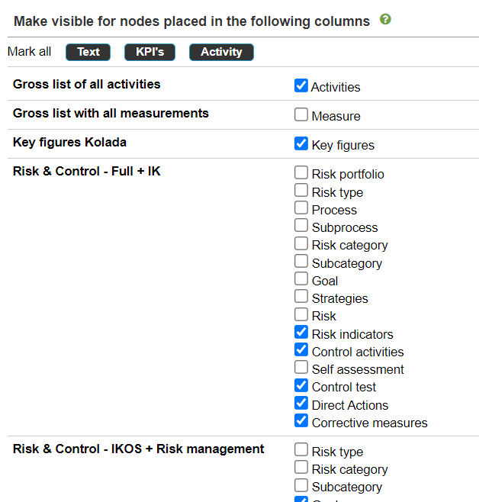Untick the Direct Actions checkbox
Image resolution: width=479 pixels, height=502 pixels.
[301, 403]
